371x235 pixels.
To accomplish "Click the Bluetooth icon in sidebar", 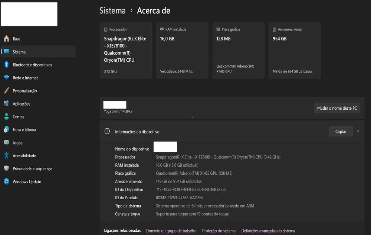I will pos(6,64).
